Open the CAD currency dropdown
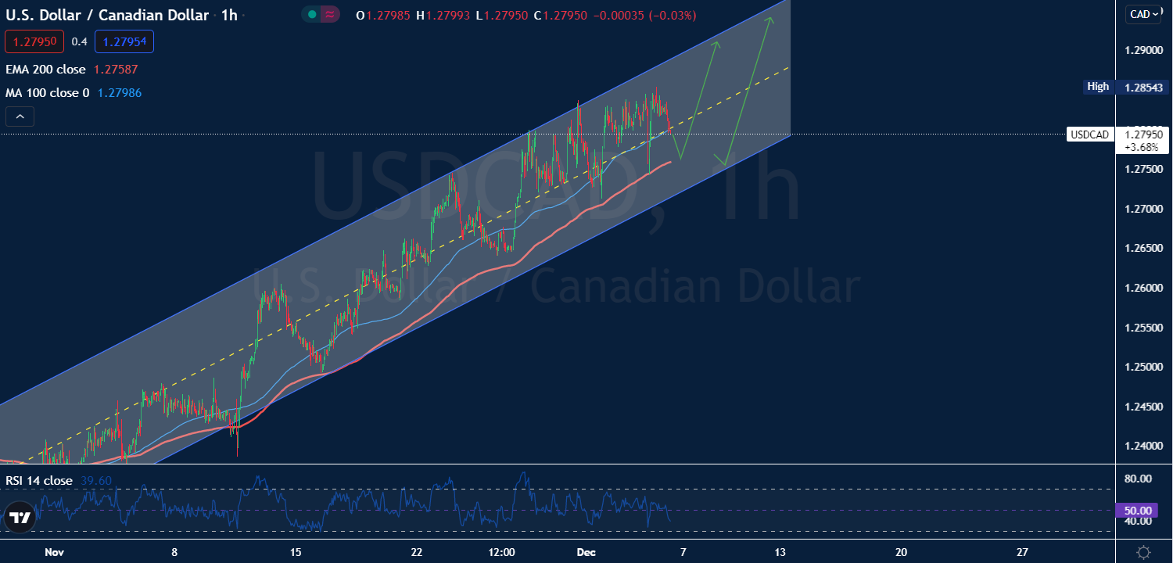This screenshot has height=563, width=1173. [x=1143, y=14]
